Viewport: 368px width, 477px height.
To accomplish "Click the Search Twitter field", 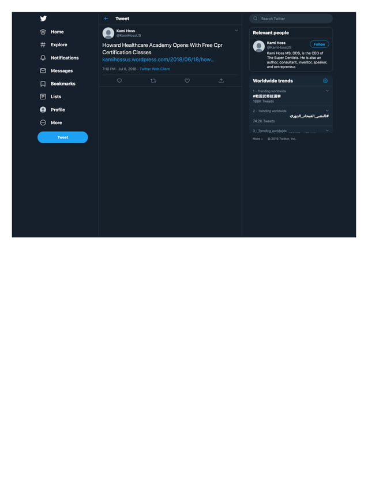I will point(291,18).
